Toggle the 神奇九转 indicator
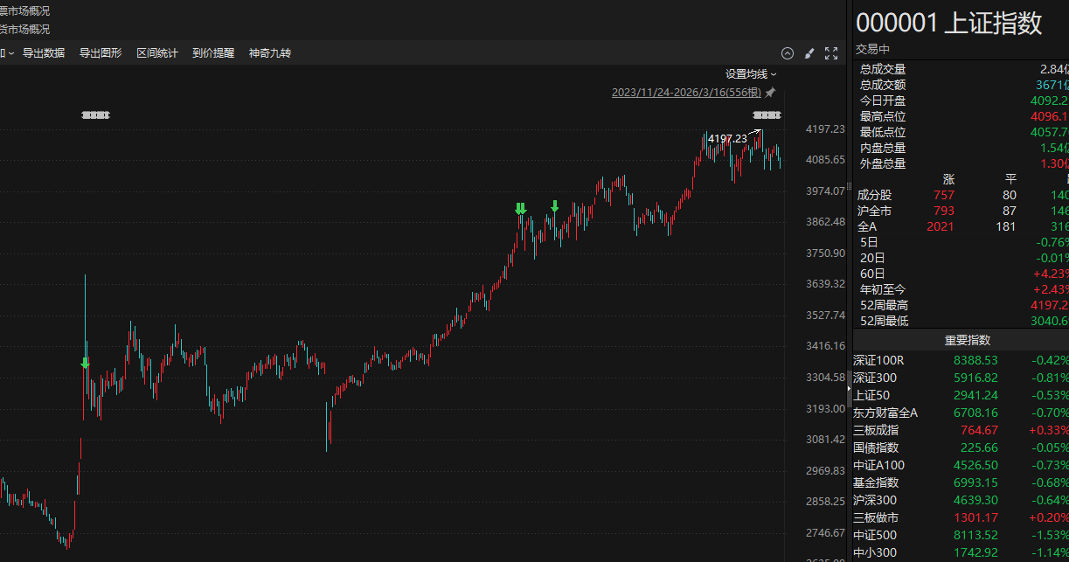1069x562 pixels. click(270, 53)
